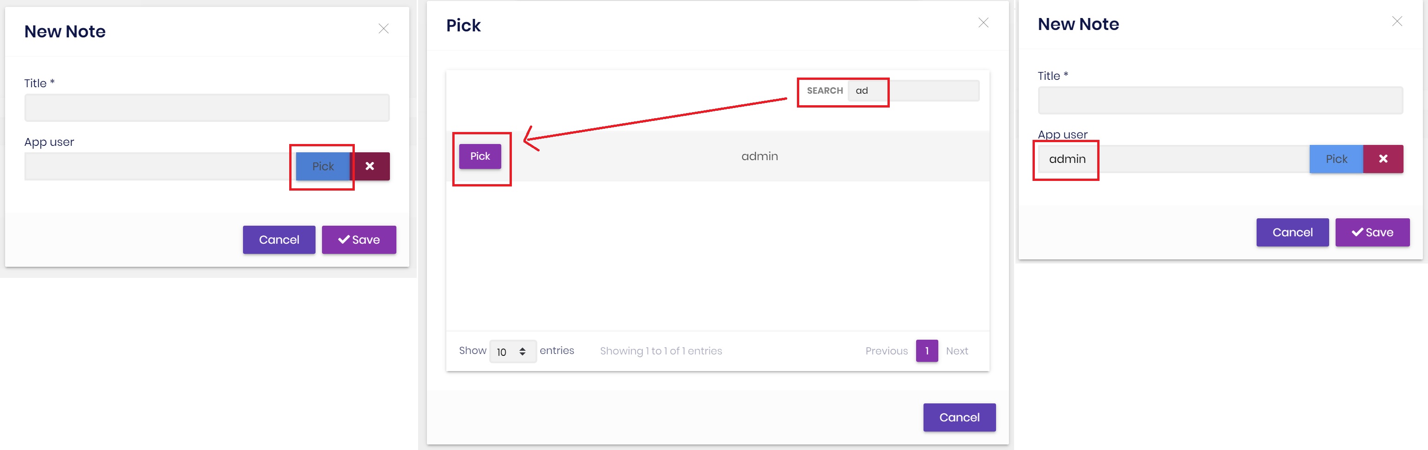This screenshot has width=1428, height=450.
Task: Save the New Note with admin user selected
Action: coord(1372,233)
